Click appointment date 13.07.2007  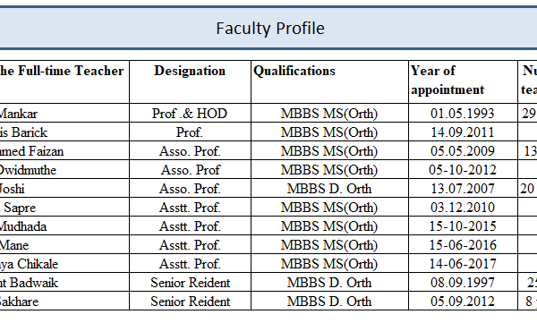tap(463, 189)
